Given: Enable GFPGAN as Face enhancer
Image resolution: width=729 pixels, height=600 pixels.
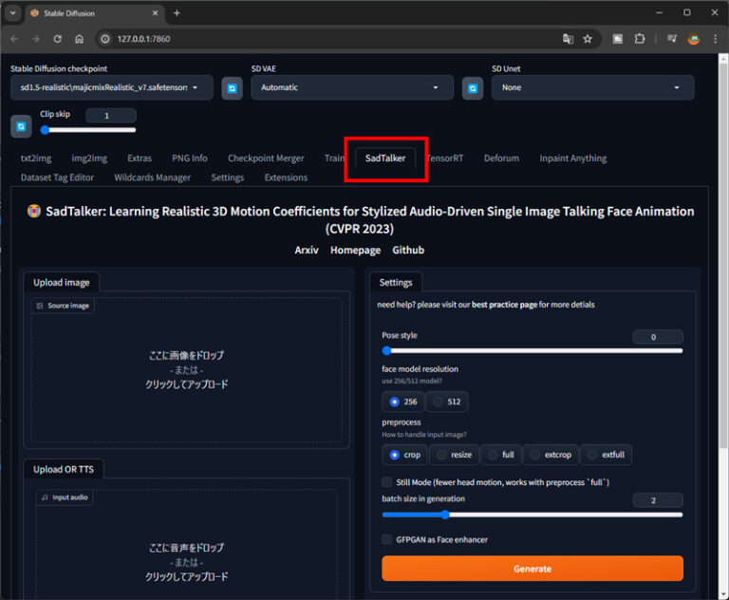Looking at the screenshot, I should point(387,539).
